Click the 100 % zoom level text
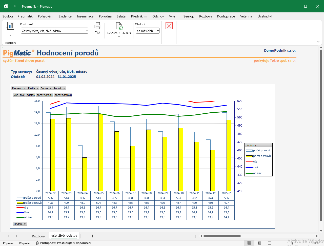Viewport: 324px width, 246px height. 315,243
